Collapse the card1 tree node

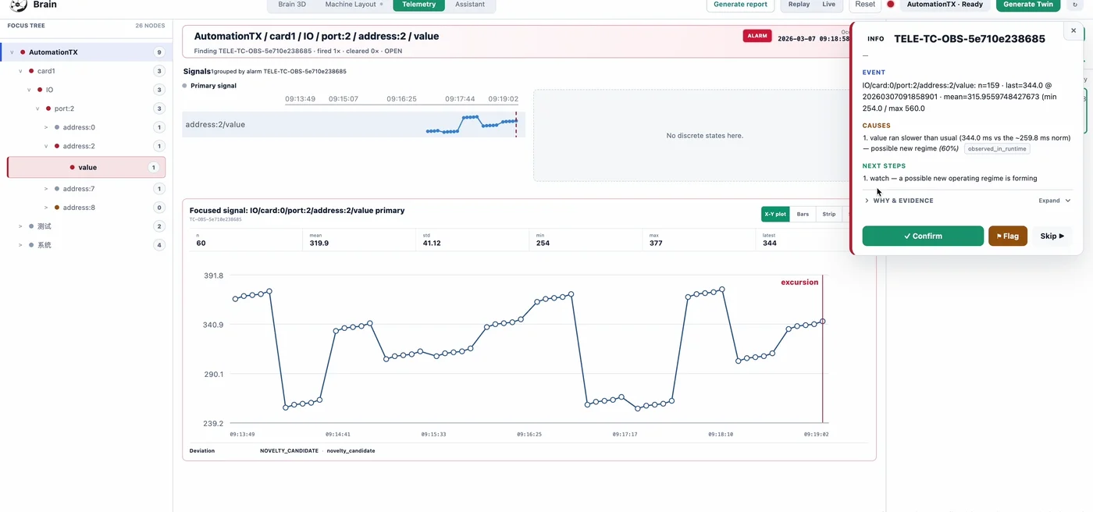point(20,71)
